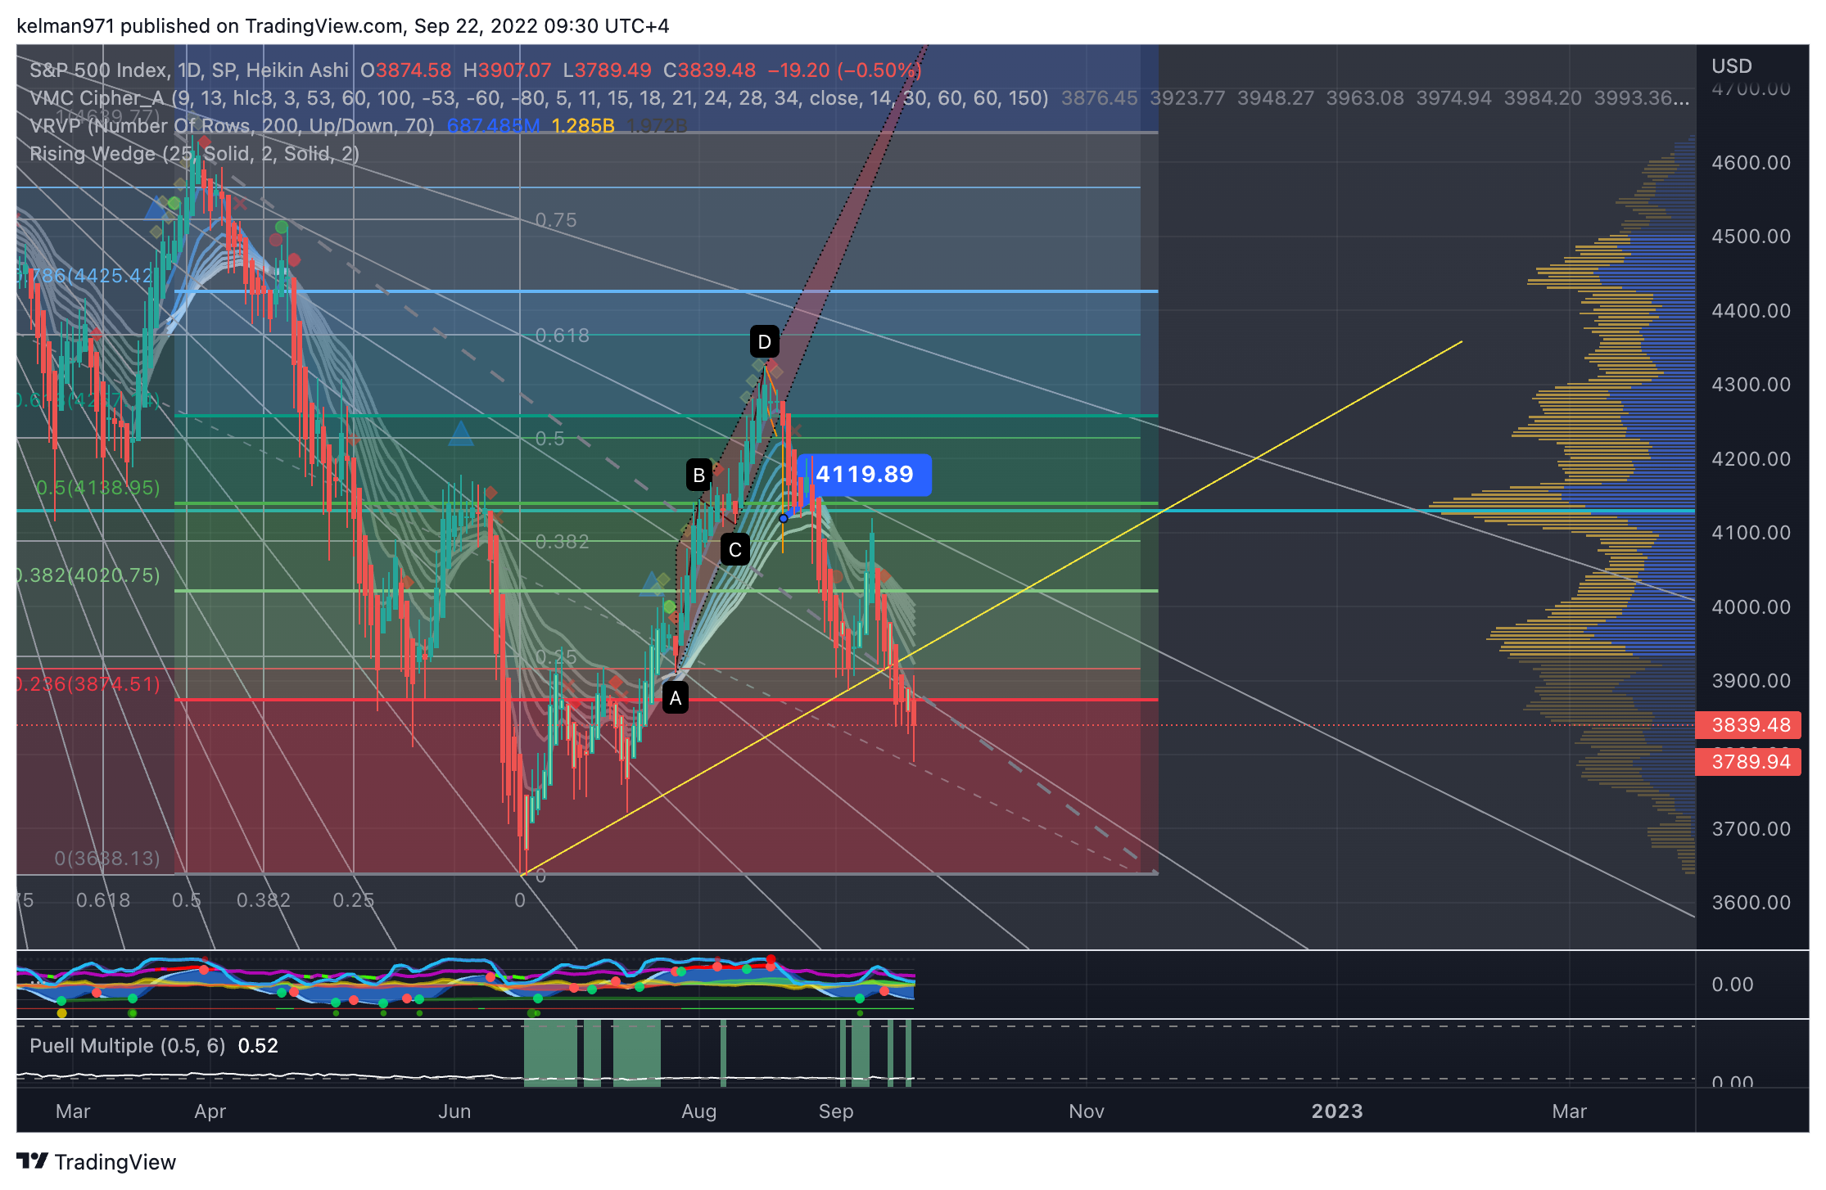This screenshot has width=1826, height=1190.
Task: Select the Puell Multiple indicator label
Action: pyautogui.click(x=127, y=1046)
